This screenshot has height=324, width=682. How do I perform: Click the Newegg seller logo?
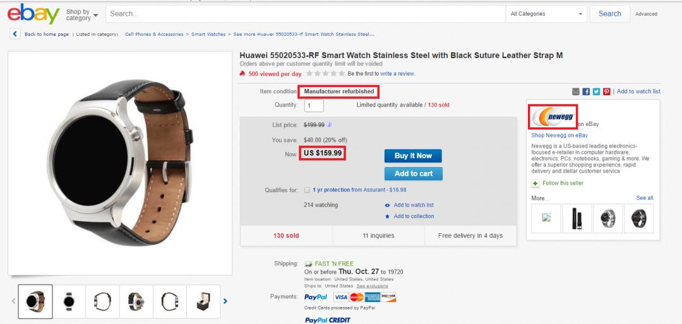pos(553,117)
